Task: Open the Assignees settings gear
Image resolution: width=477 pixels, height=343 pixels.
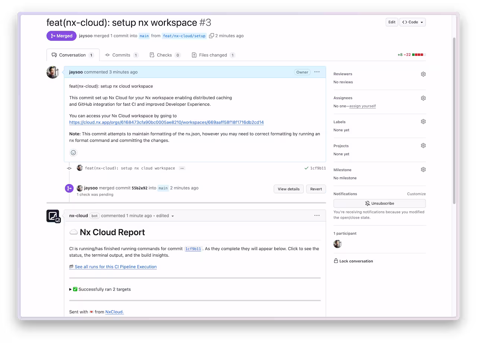Action: pos(423,98)
